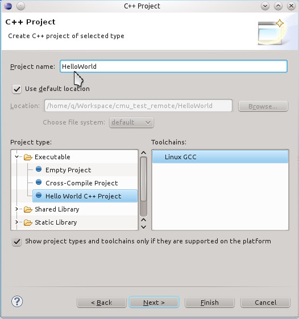This screenshot has width=299, height=319.
Task: Click the scroll down arrow of project type list
Action: click(x=144, y=227)
